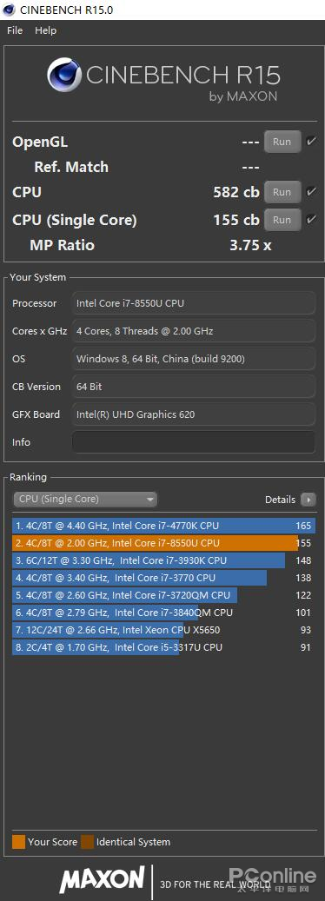The image size is (325, 901).
Task: Run the CPU Single Core benchmark
Action: [x=282, y=220]
